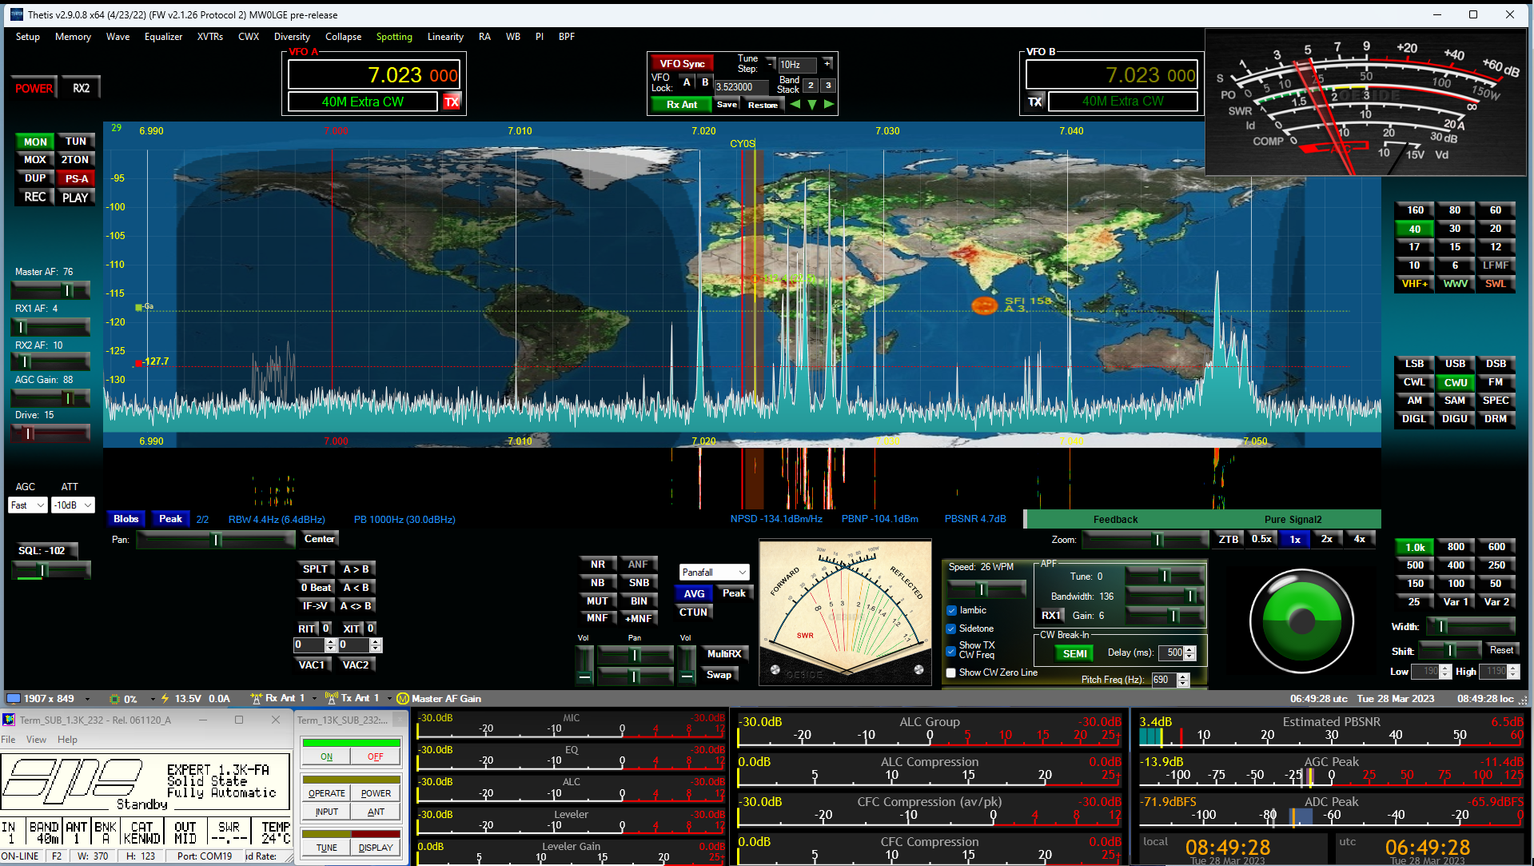Enable Show CW Zero Line checkbox

[951, 672]
